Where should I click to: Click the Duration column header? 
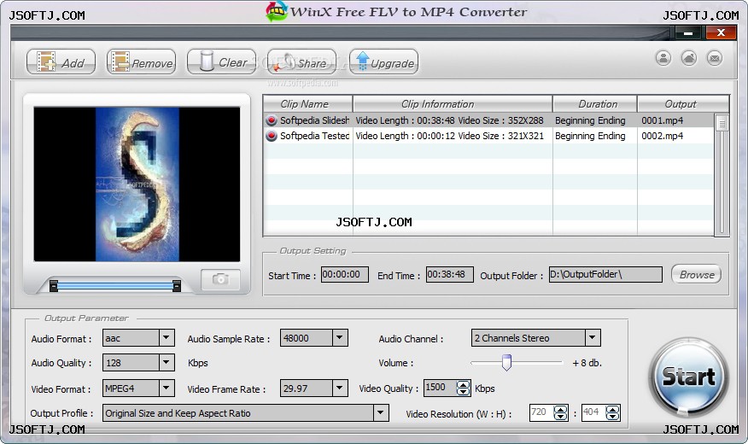coord(595,104)
